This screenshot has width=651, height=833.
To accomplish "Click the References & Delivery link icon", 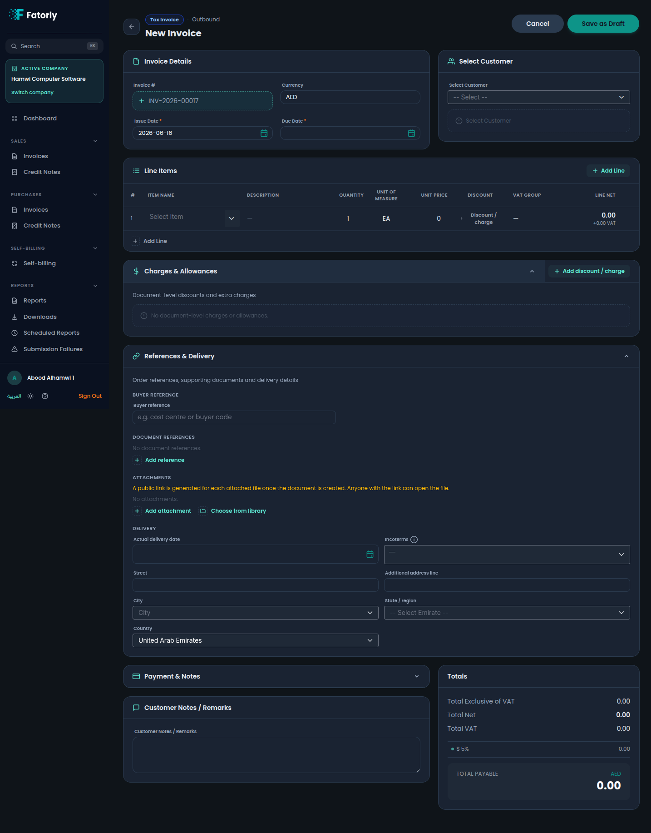I will (136, 356).
